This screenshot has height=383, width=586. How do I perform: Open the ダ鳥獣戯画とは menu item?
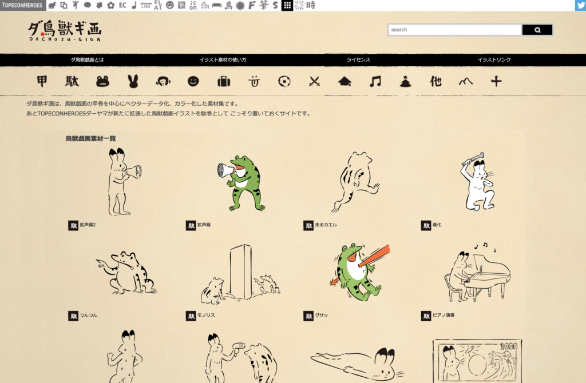point(87,59)
